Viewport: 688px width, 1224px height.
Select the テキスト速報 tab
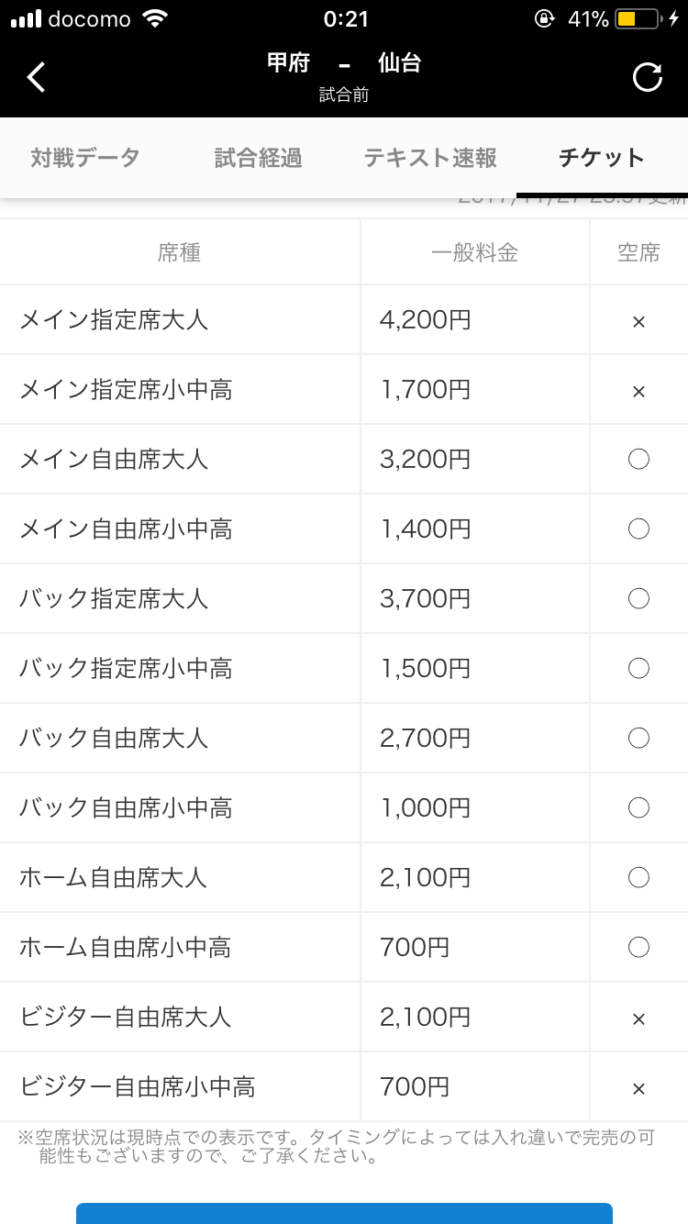click(x=430, y=158)
